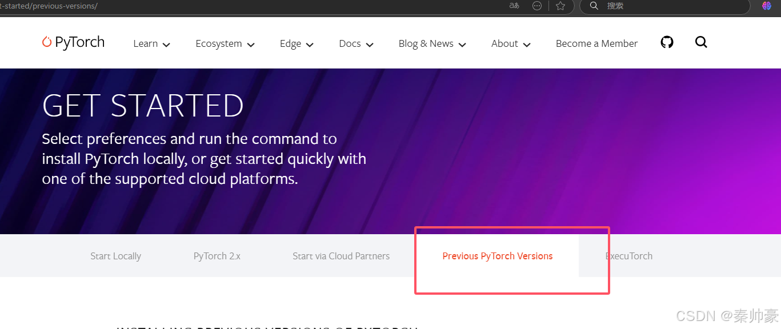Screen dimensions: 781x329
Task: Expand the Docs navigation dropdown
Action: coord(355,43)
